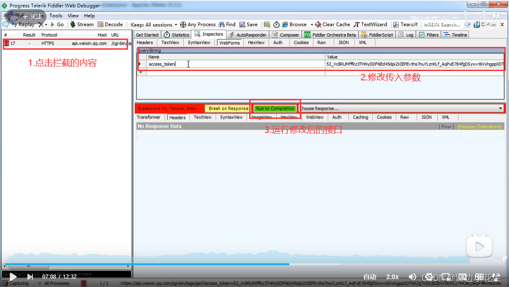509x287 pixels.
Task: Open Keep: All sessions dropdown
Action: [154, 25]
